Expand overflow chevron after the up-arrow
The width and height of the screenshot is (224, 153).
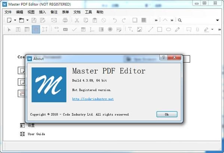172,20
